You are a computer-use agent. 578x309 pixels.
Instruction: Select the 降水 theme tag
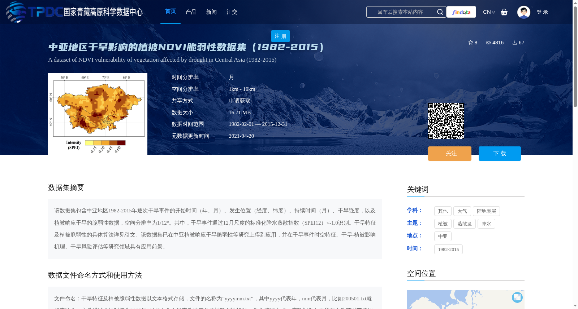(x=486, y=224)
